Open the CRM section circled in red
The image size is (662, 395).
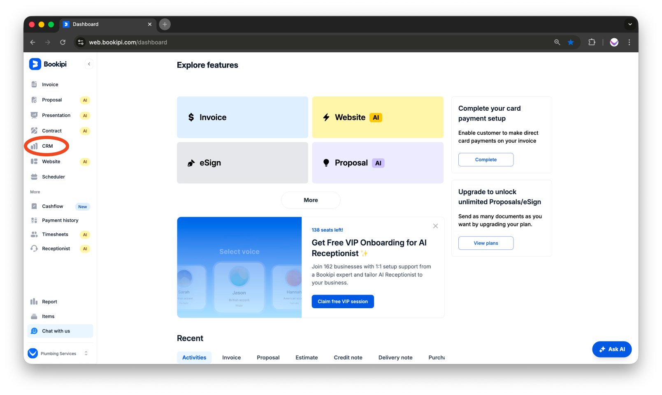coord(47,146)
